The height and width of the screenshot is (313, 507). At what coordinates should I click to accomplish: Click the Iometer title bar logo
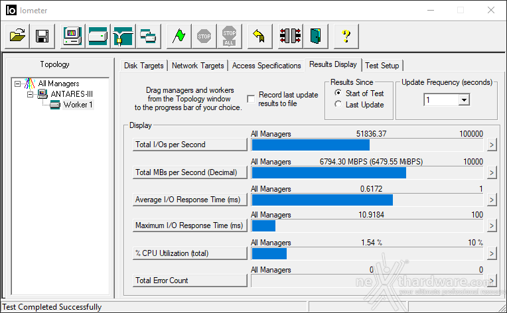pyautogui.click(x=11, y=11)
